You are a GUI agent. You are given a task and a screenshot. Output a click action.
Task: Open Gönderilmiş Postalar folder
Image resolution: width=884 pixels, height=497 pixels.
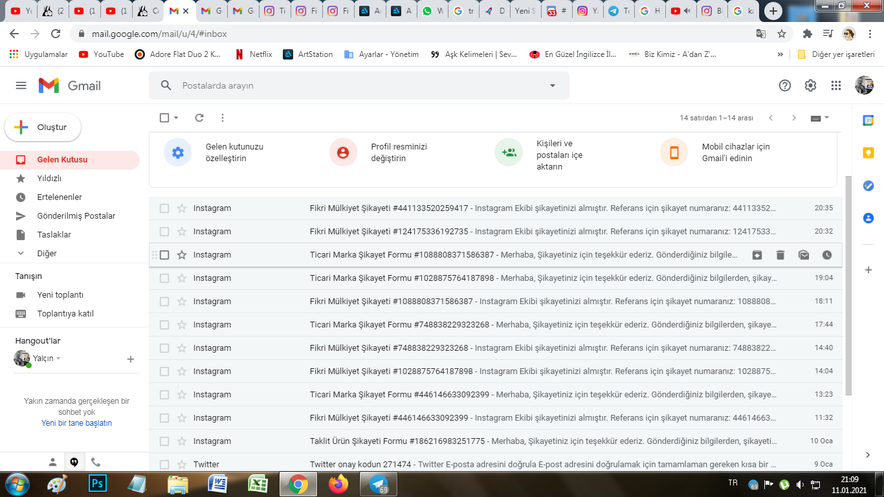[x=70, y=216]
